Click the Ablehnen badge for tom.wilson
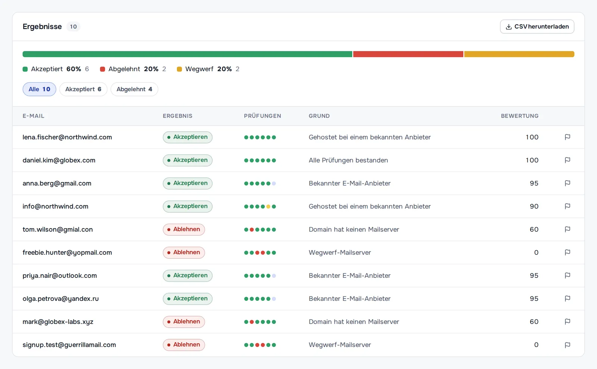This screenshot has height=369, width=597. [x=184, y=229]
